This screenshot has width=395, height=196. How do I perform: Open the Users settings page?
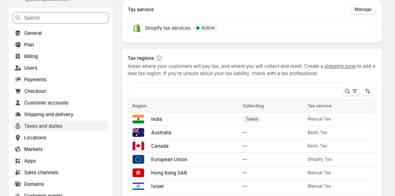pos(30,68)
